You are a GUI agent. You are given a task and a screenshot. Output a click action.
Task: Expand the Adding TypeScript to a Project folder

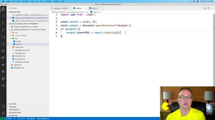[x=26, y=27]
